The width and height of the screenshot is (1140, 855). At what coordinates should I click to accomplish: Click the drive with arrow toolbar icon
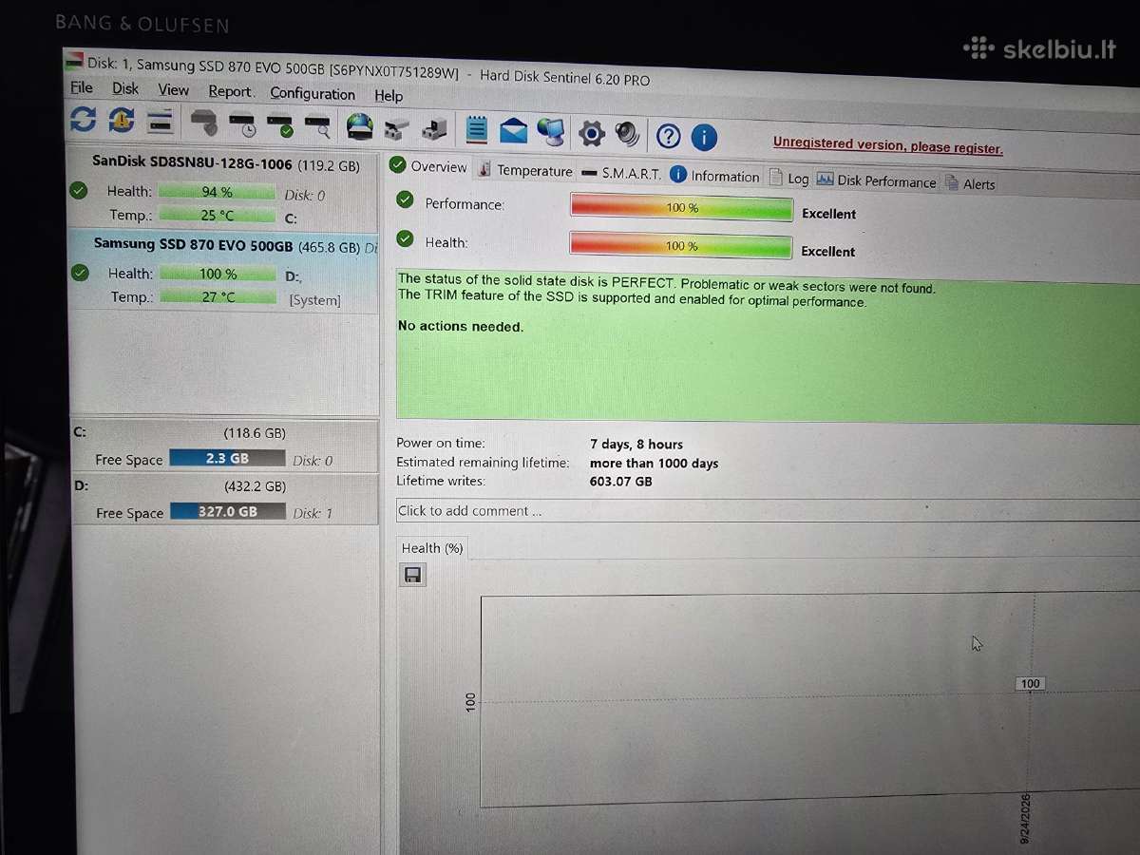click(435, 128)
